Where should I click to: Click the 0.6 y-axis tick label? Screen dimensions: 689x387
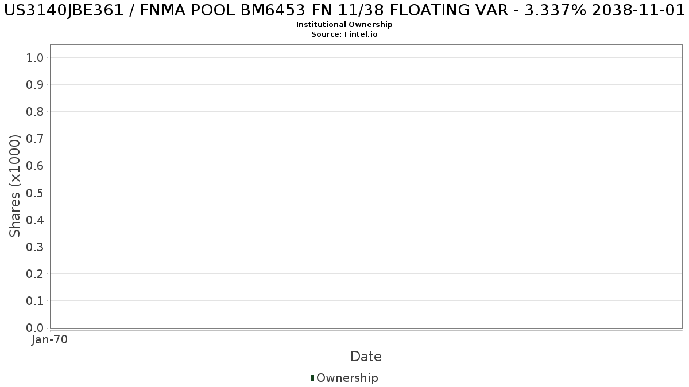[x=36, y=166]
